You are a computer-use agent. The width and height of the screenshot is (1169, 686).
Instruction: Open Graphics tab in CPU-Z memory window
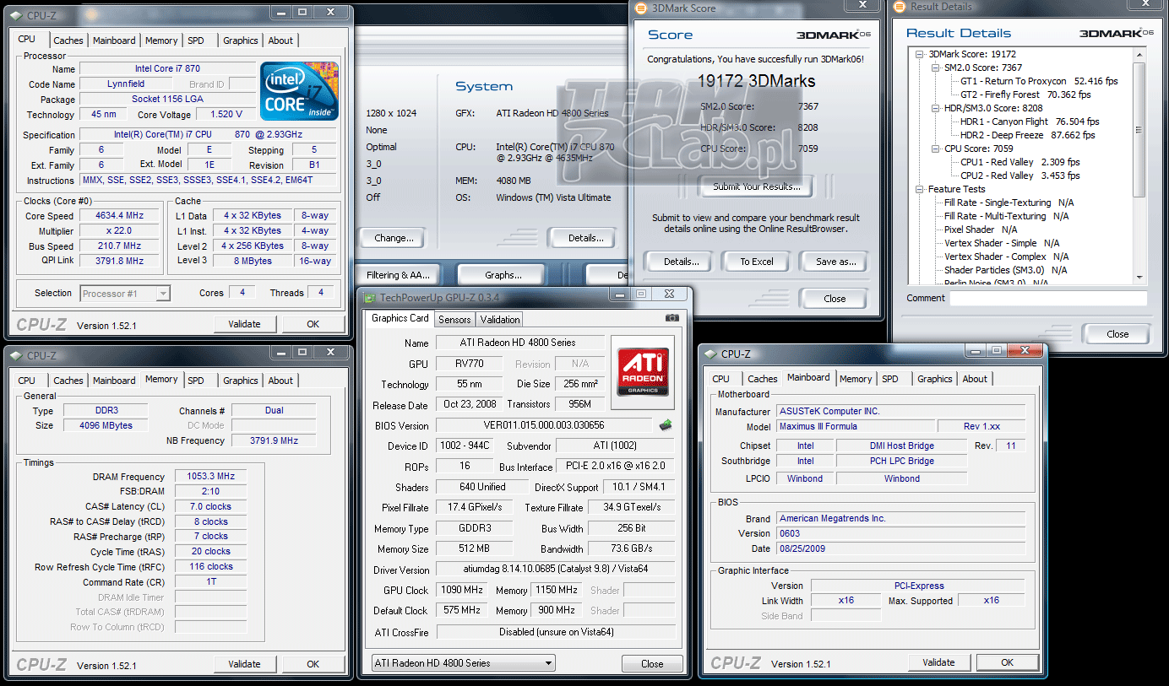point(241,381)
